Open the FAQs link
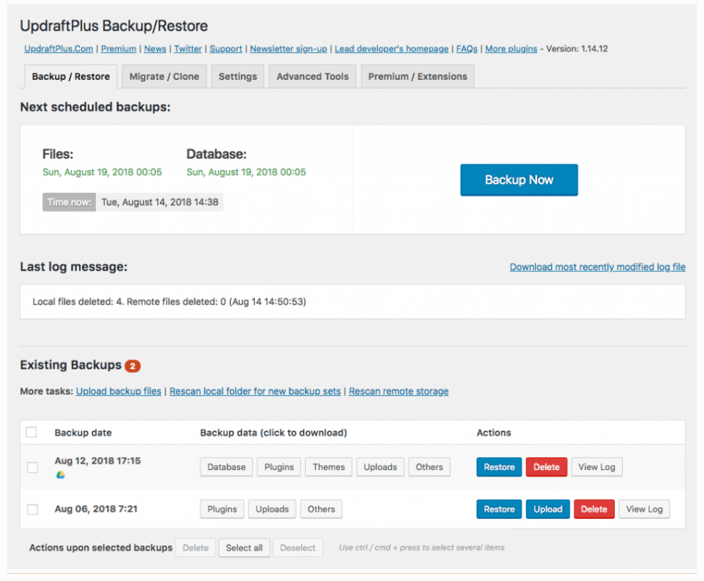This screenshot has width=704, height=581. (x=467, y=49)
